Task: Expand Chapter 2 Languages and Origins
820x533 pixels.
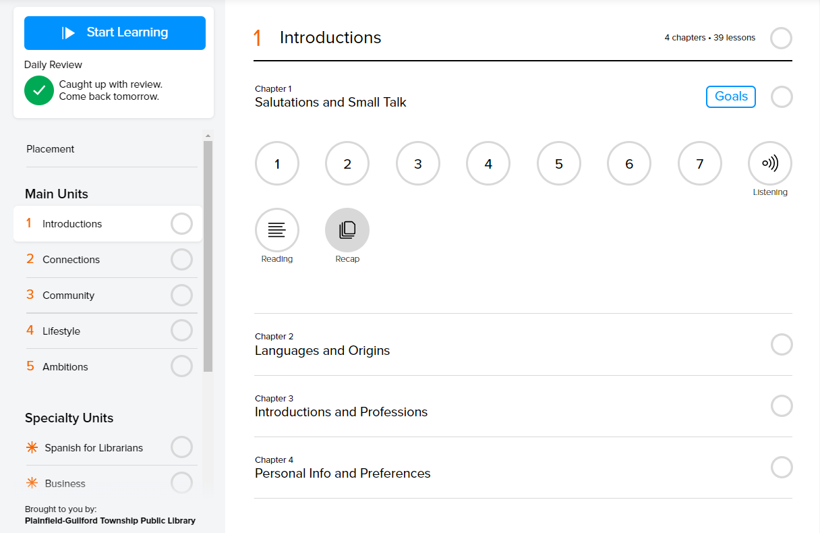Action: 523,345
